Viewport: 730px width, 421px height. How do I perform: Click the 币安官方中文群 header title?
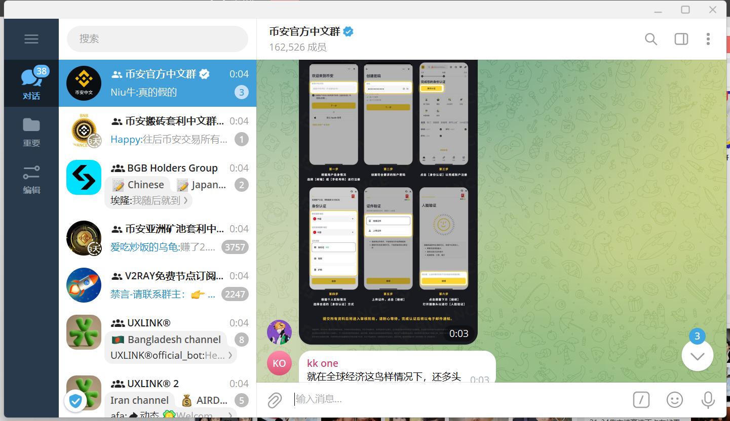[304, 31]
